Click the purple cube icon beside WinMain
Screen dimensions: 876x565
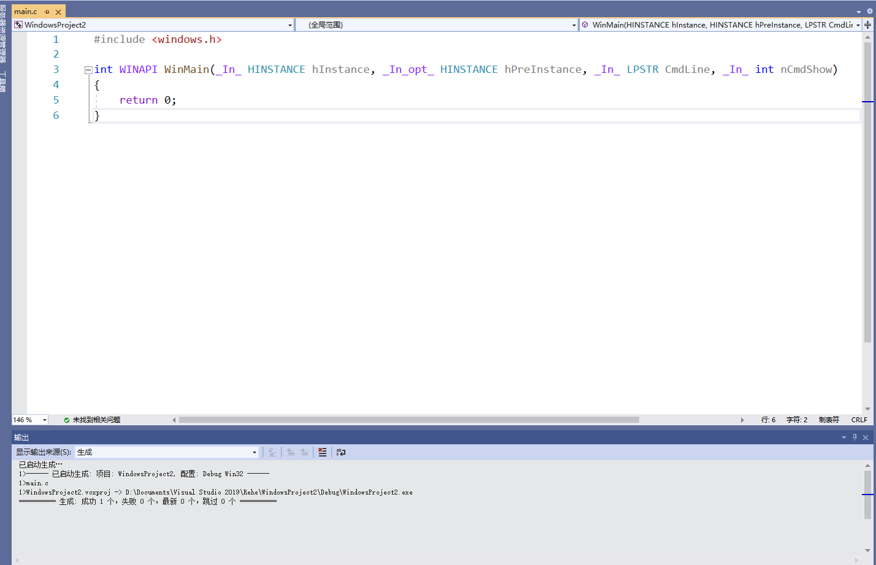coord(585,25)
